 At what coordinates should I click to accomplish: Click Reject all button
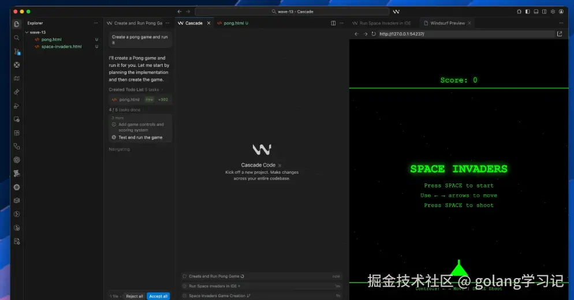point(135,297)
